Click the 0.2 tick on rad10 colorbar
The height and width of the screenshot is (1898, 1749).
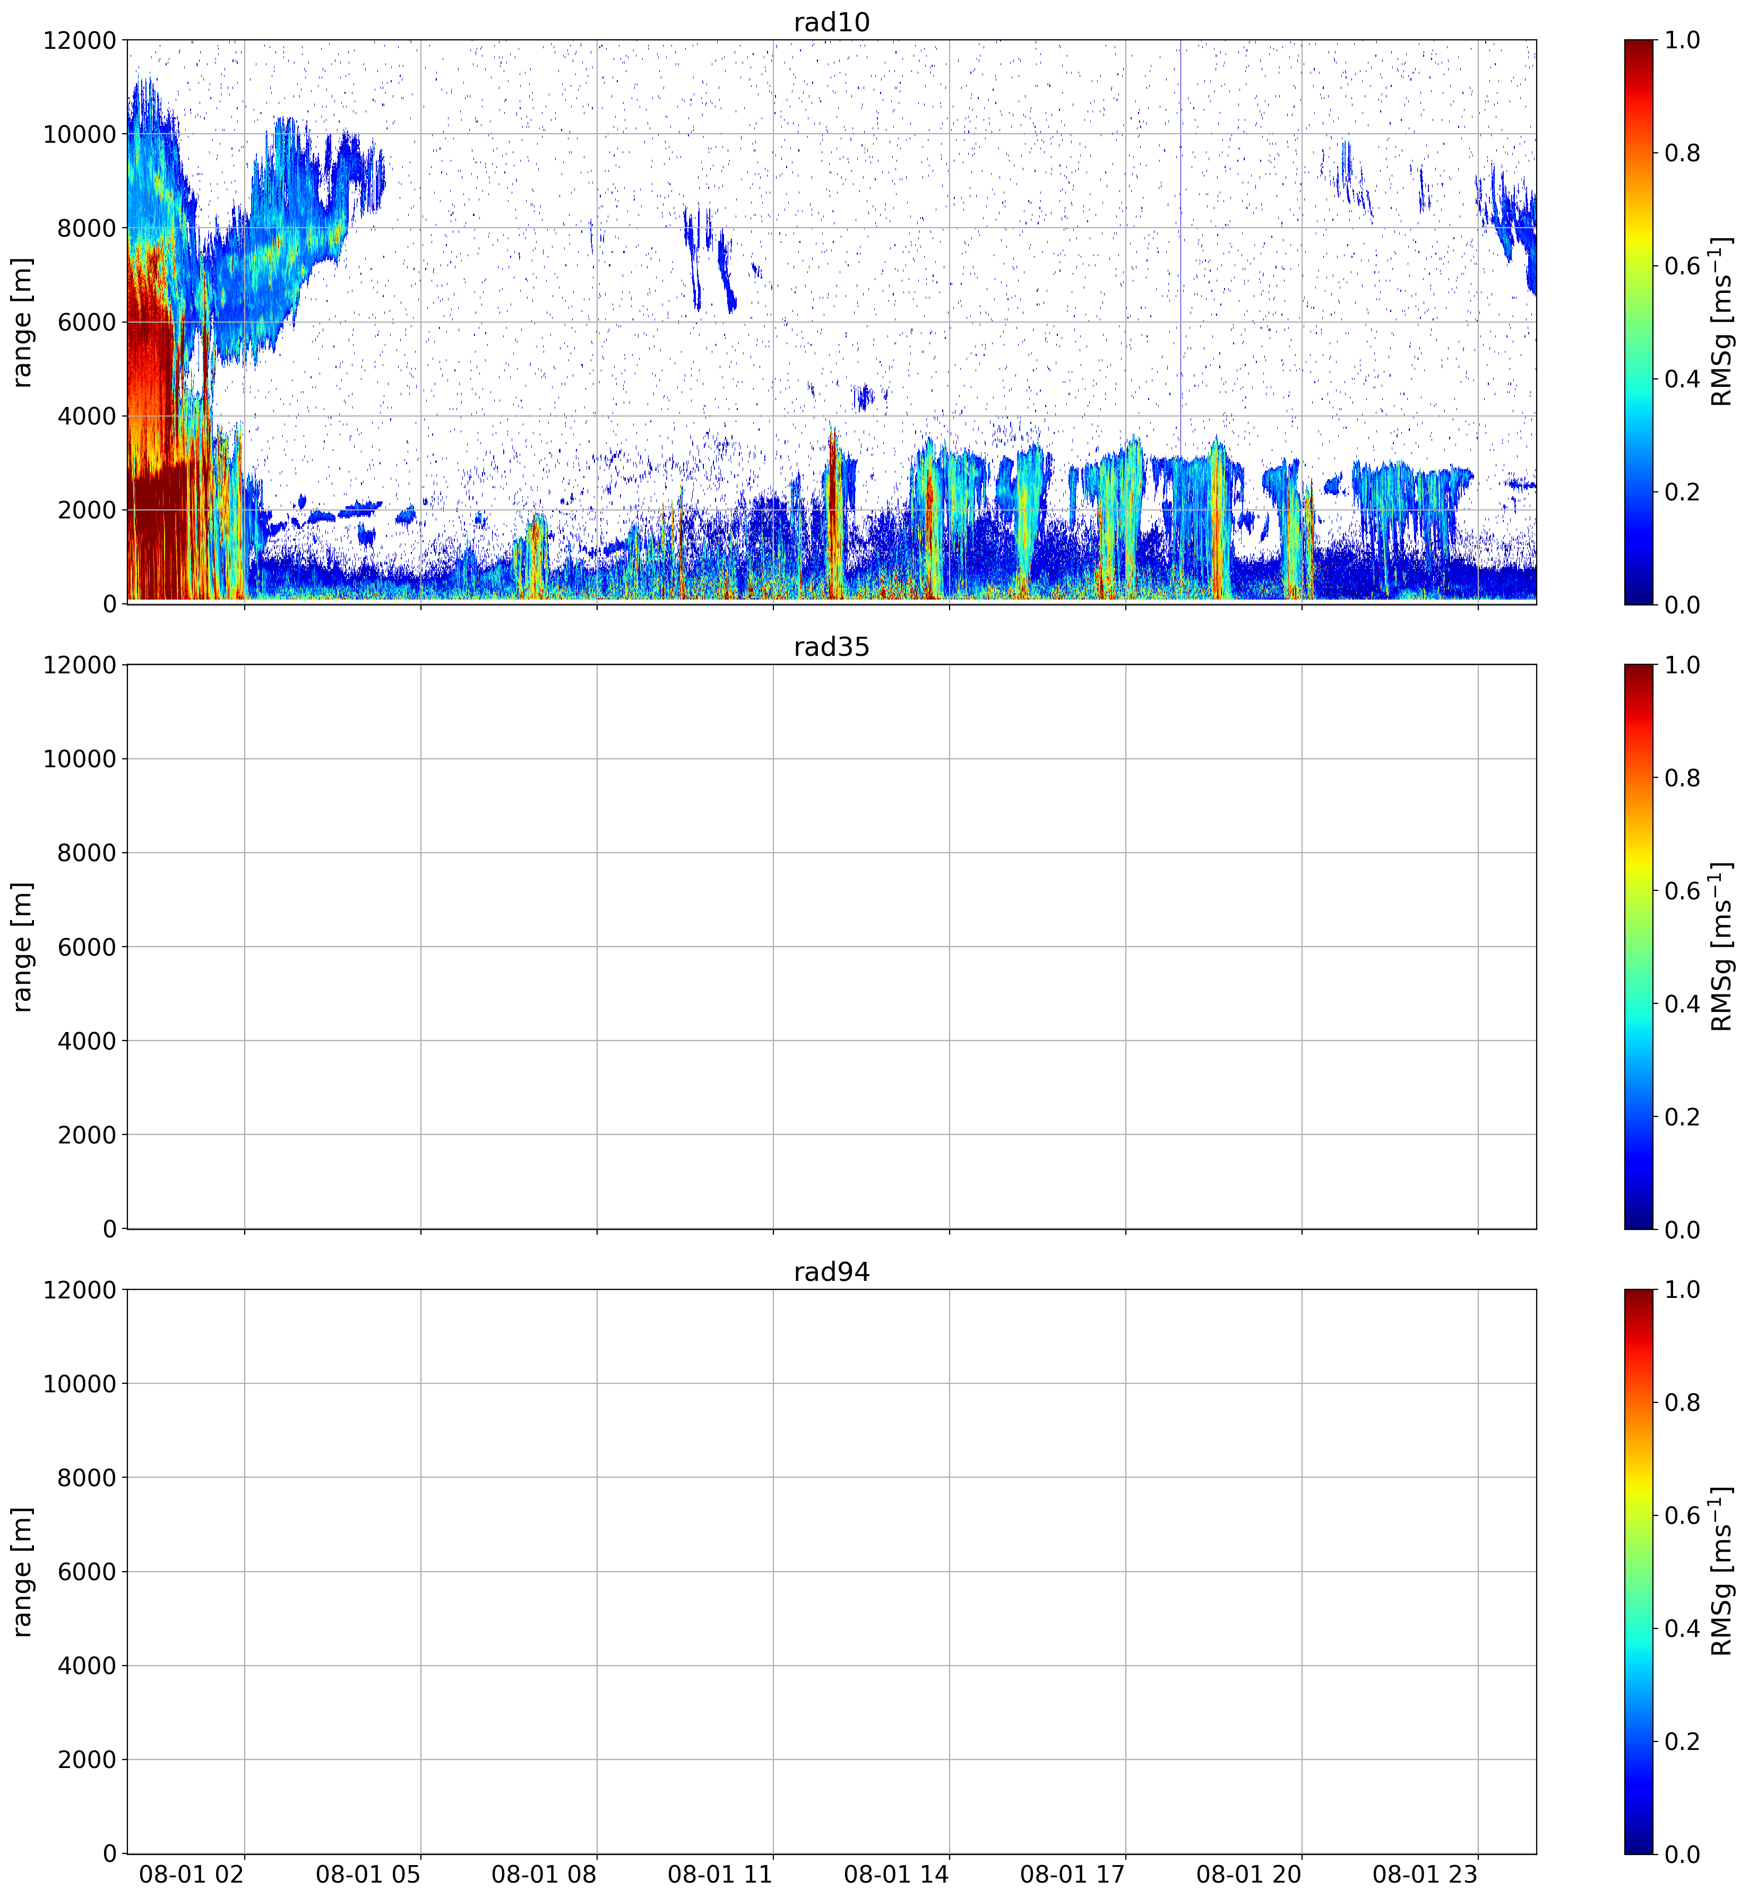[1682, 492]
